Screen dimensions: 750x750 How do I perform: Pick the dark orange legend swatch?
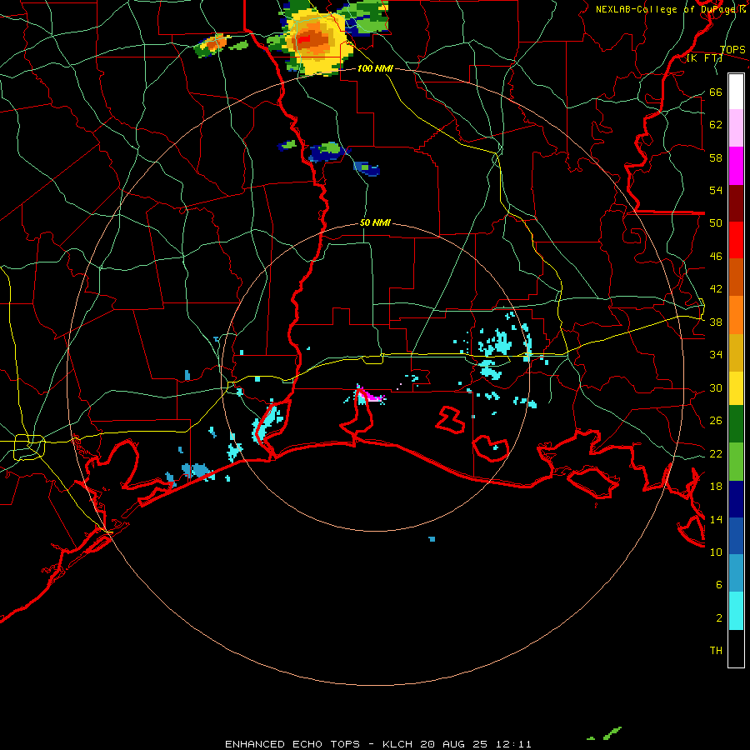pos(736,277)
